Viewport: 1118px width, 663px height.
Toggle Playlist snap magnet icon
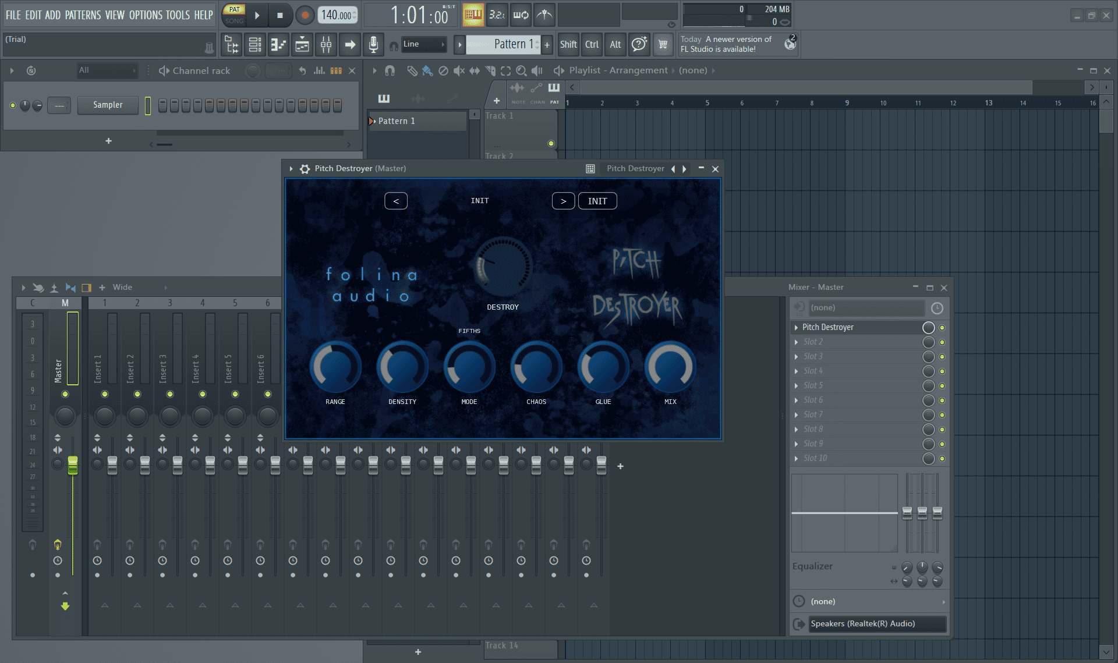390,70
